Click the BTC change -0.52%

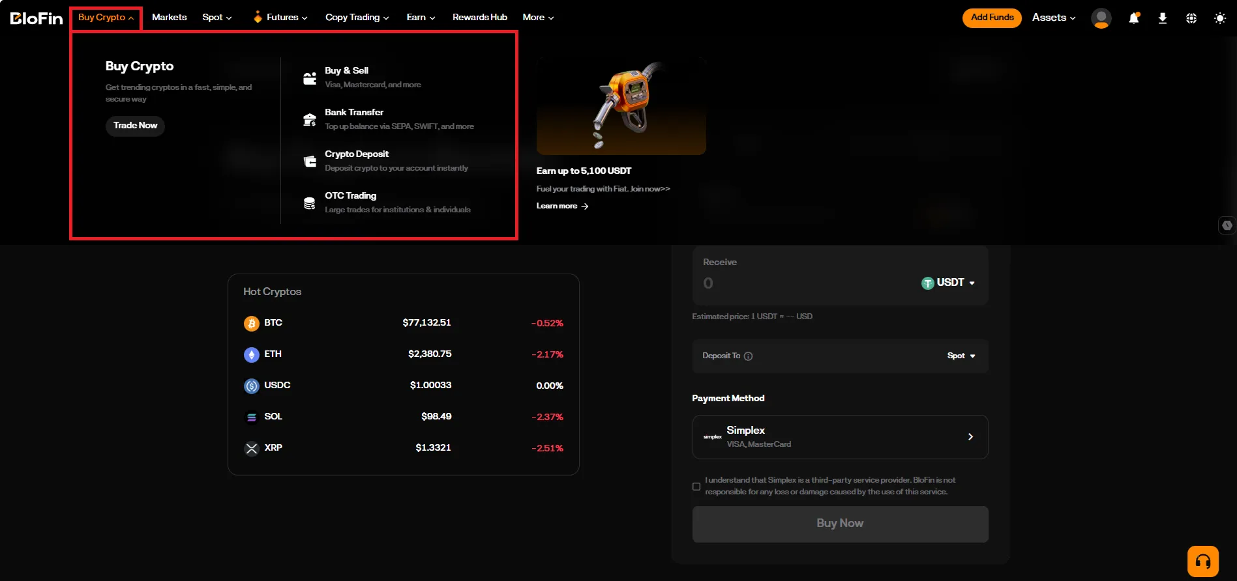[547, 324]
